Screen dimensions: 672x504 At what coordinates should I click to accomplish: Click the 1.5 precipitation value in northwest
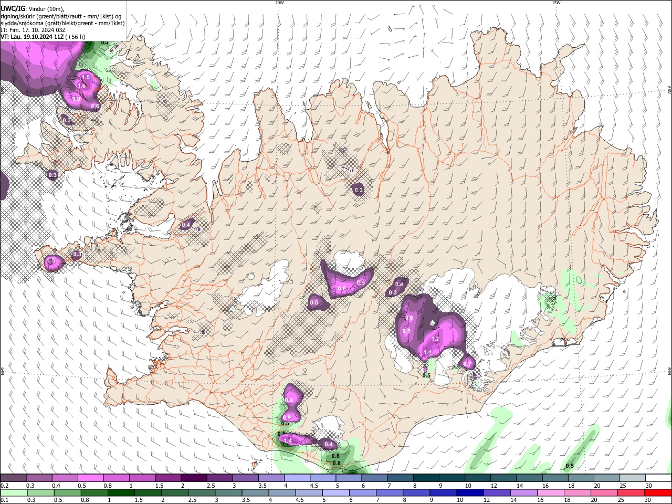pyautogui.click(x=86, y=77)
